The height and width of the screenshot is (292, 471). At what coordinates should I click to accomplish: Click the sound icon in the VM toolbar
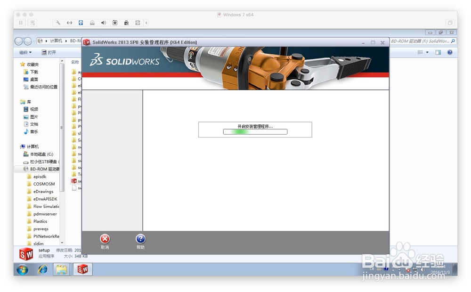pyautogui.click(x=104, y=22)
